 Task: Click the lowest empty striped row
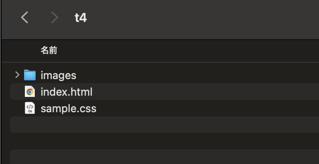pyautogui.click(x=164, y=157)
